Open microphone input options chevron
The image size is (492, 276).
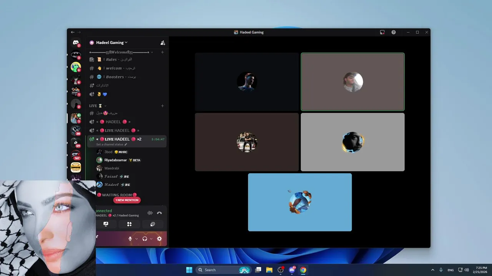136,239
